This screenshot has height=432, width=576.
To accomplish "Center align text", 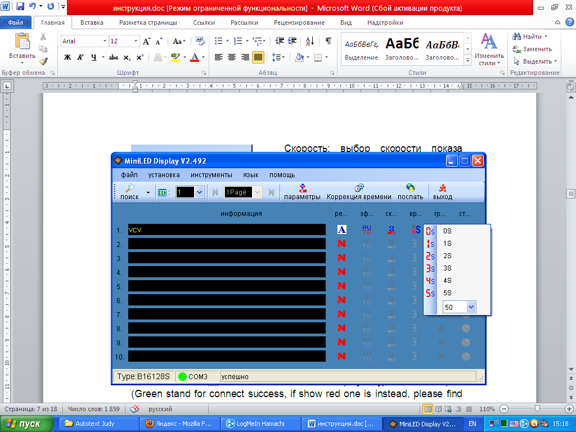I will pyautogui.click(x=231, y=57).
